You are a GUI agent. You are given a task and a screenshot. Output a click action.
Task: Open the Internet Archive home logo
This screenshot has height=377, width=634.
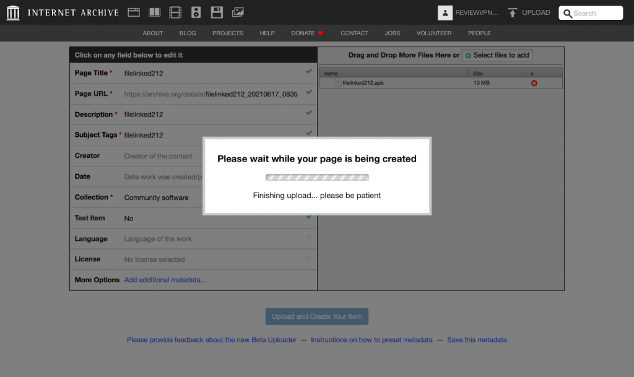click(13, 12)
